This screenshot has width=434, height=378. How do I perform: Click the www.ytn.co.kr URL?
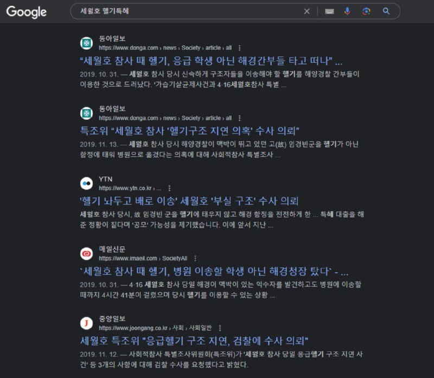130,188
